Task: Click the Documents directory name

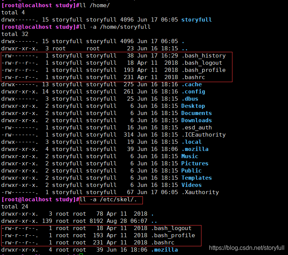Action: 197,113
